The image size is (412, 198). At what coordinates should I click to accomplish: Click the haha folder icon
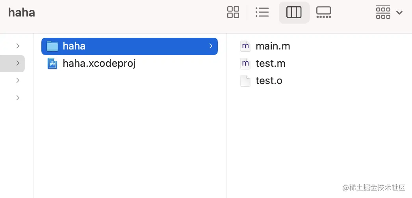click(x=52, y=46)
